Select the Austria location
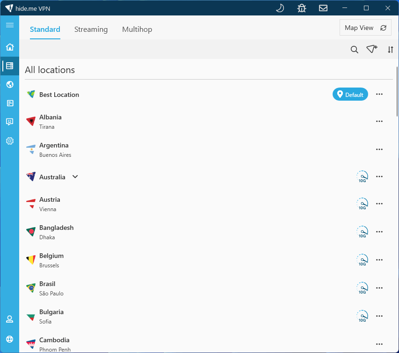Viewport: 399px width, 353px height. point(209,204)
